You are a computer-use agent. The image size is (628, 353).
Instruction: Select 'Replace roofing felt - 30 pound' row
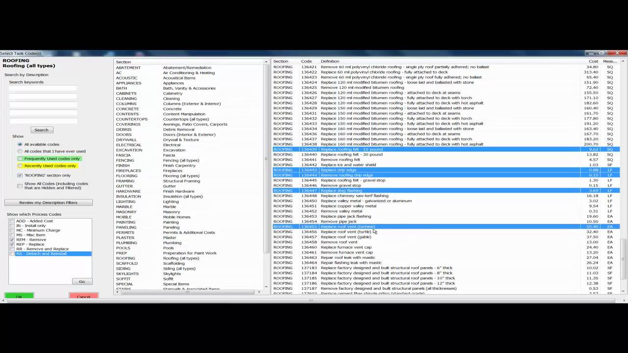pyautogui.click(x=446, y=154)
